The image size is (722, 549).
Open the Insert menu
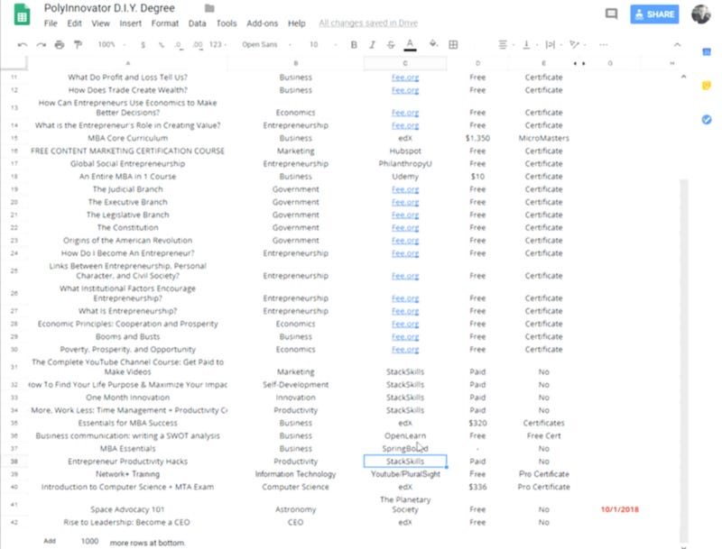pyautogui.click(x=130, y=23)
